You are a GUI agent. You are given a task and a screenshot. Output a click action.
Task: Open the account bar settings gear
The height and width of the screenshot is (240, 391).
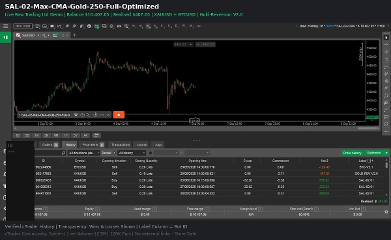pos(386,212)
